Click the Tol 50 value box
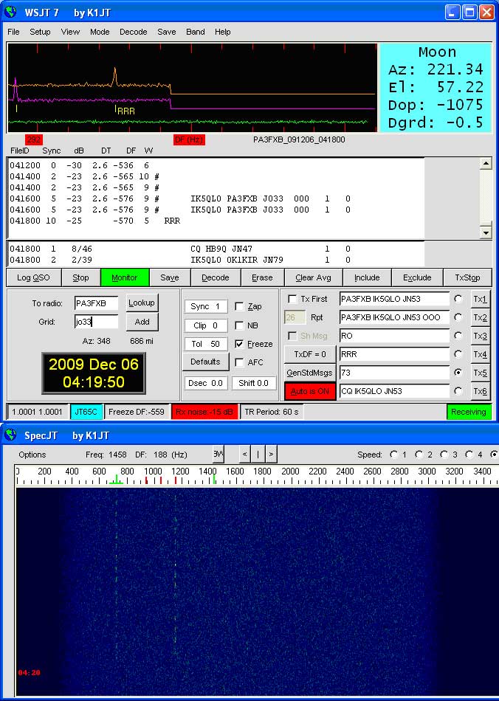Screen dimensions: 499x701 206,344
